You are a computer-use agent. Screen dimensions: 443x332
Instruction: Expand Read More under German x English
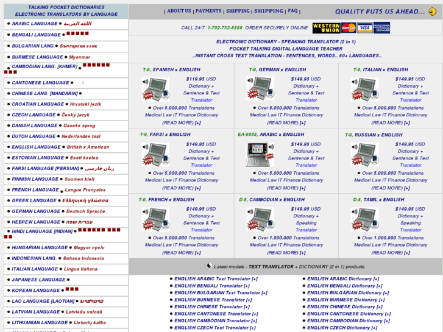(286, 123)
